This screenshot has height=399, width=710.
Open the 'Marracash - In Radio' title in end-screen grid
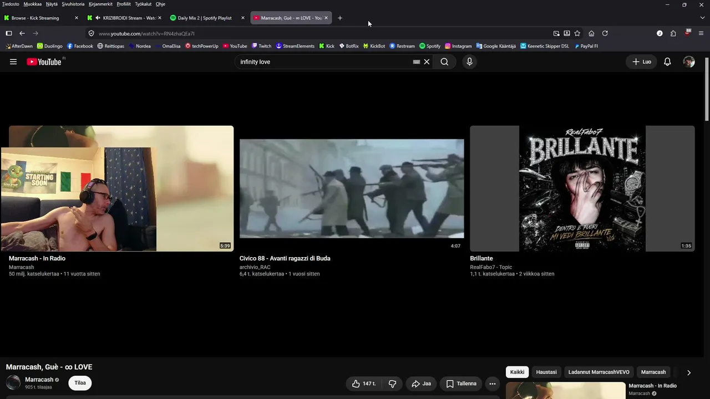(x=37, y=258)
